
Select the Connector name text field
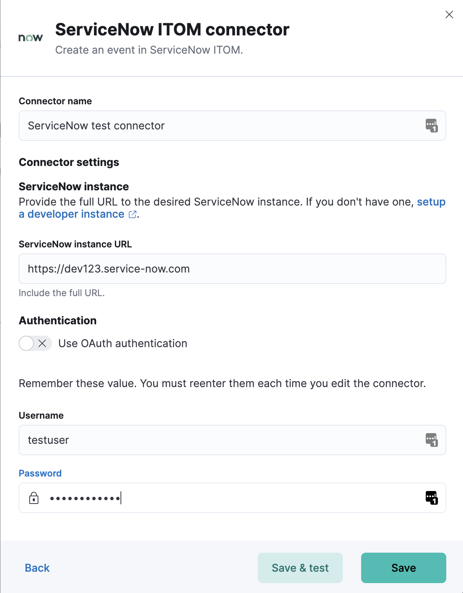(190, 126)
